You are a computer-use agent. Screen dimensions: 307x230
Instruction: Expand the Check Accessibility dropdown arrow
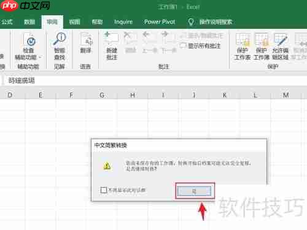[40, 58]
